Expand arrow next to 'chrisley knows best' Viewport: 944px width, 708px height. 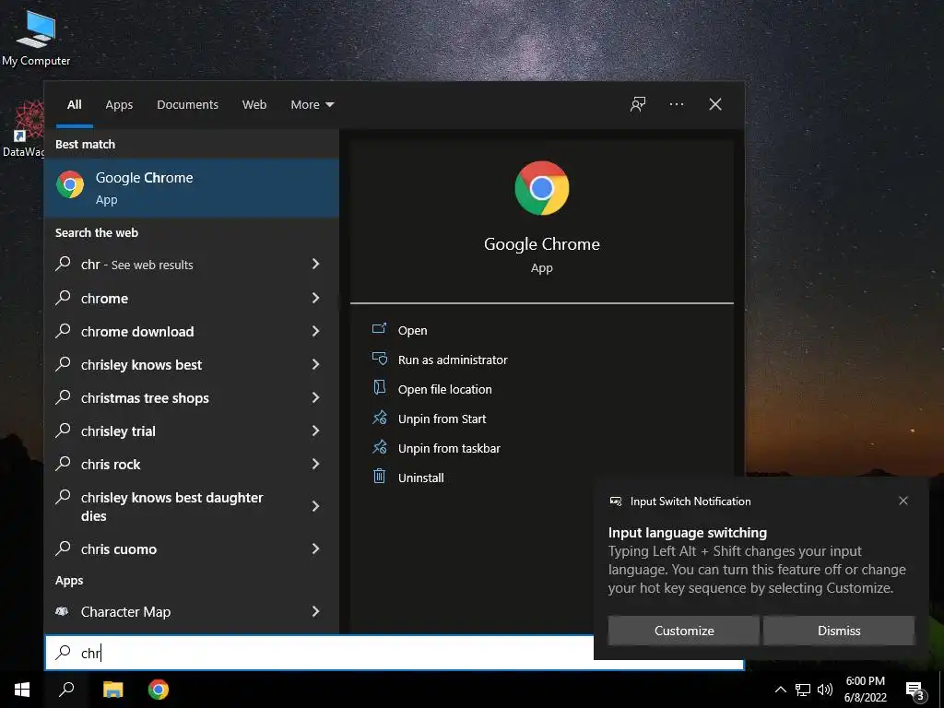click(x=315, y=363)
